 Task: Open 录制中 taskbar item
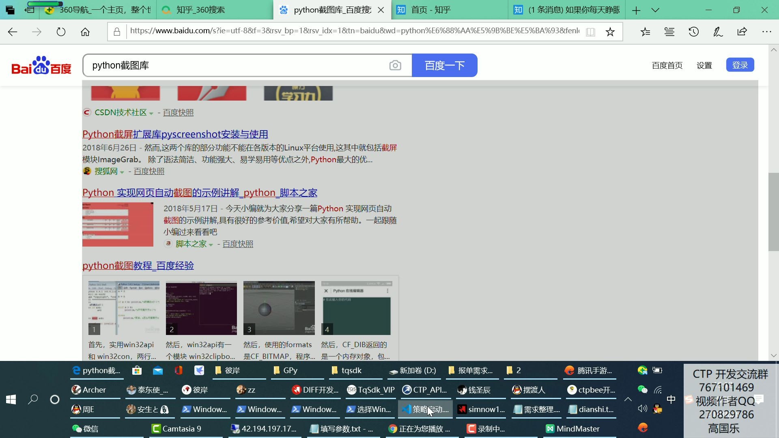pyautogui.click(x=501, y=429)
